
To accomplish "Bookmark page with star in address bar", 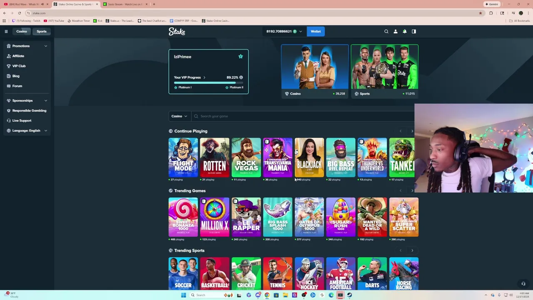I will tap(480, 13).
